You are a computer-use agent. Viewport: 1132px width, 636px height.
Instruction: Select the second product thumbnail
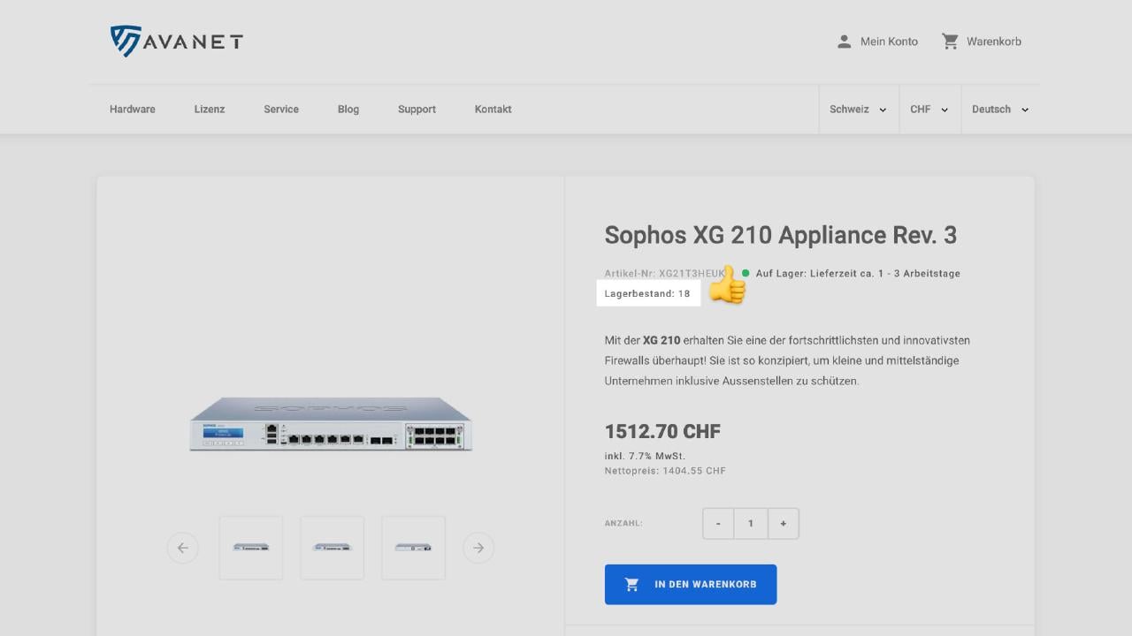tap(332, 548)
